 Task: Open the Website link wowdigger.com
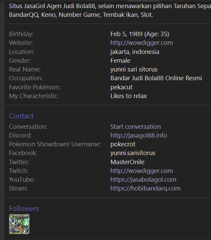[142, 43]
